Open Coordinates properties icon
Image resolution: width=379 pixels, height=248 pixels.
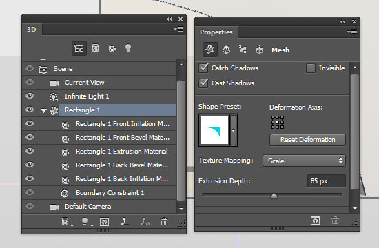click(x=259, y=50)
